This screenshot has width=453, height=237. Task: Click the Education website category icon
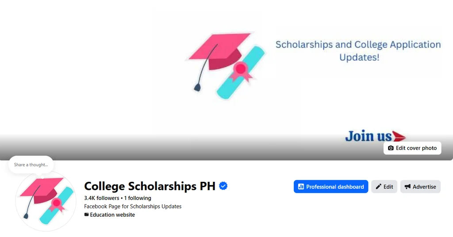(86, 214)
